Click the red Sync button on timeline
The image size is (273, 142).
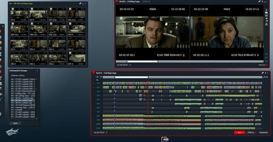coord(239,133)
